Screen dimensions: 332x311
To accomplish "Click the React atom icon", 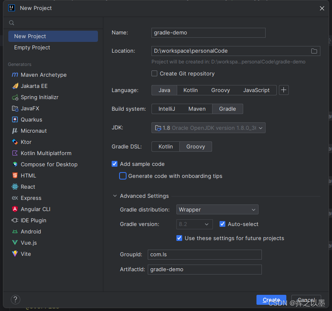I will 15,187.
